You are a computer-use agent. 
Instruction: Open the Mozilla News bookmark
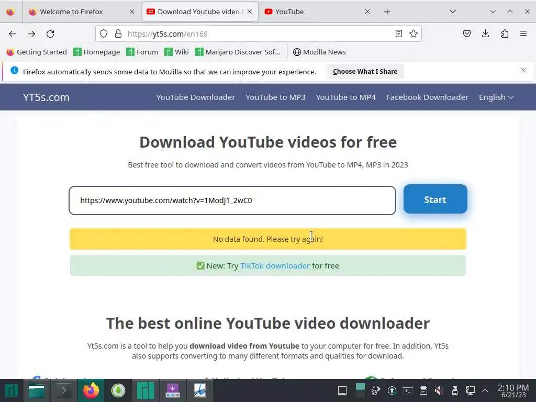[320, 52]
